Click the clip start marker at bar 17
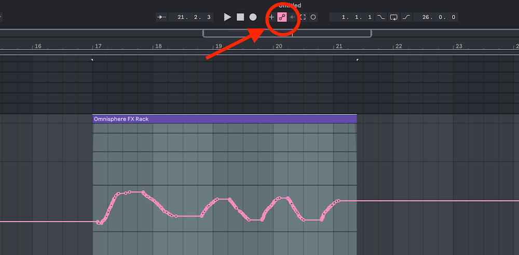Image resolution: width=519 pixels, height=255 pixels. click(92, 60)
